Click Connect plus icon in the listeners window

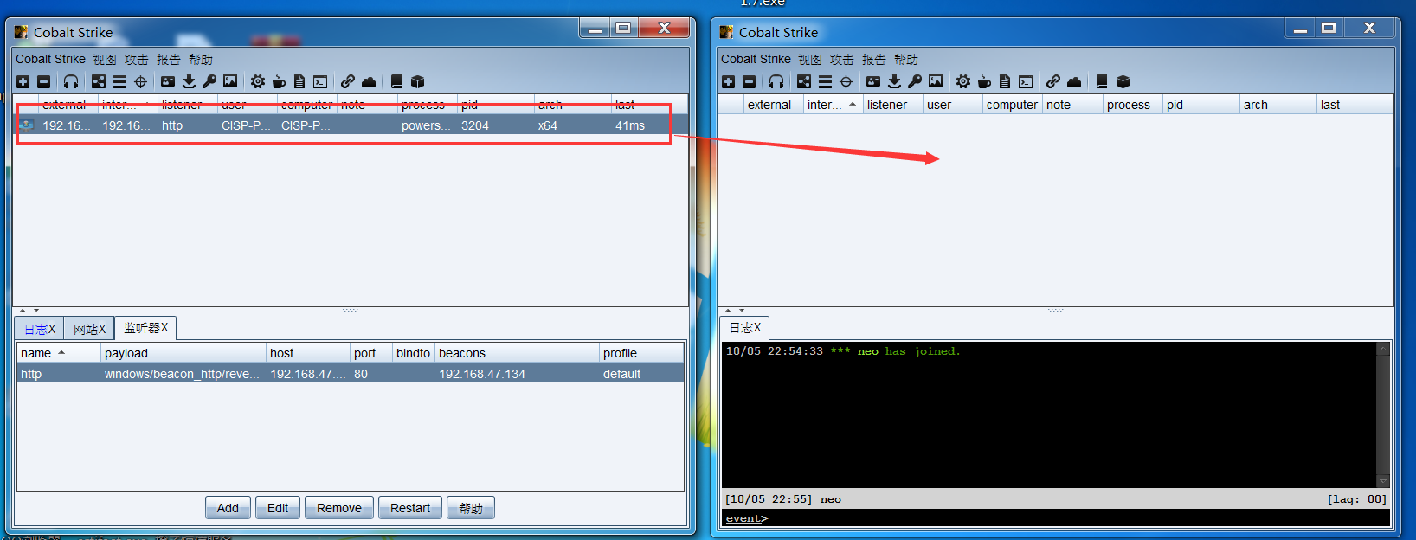pyautogui.click(x=23, y=81)
